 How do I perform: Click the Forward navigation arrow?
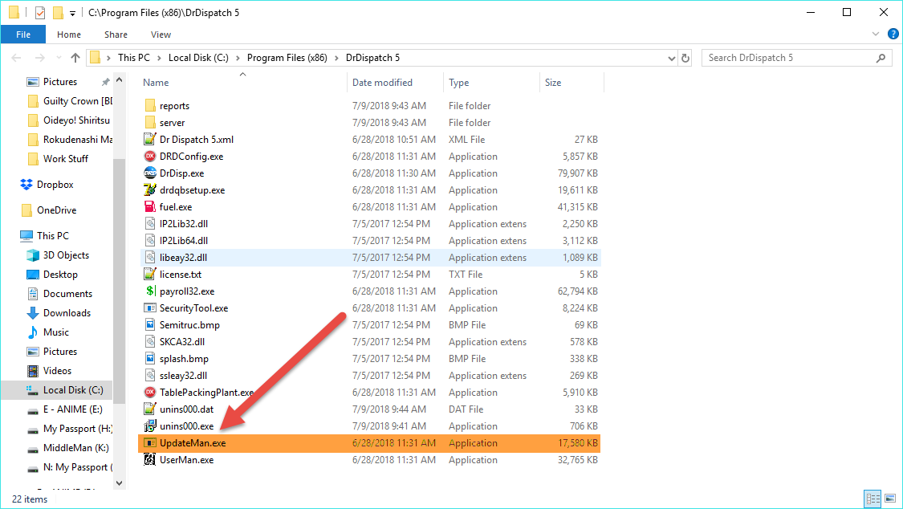[39, 58]
